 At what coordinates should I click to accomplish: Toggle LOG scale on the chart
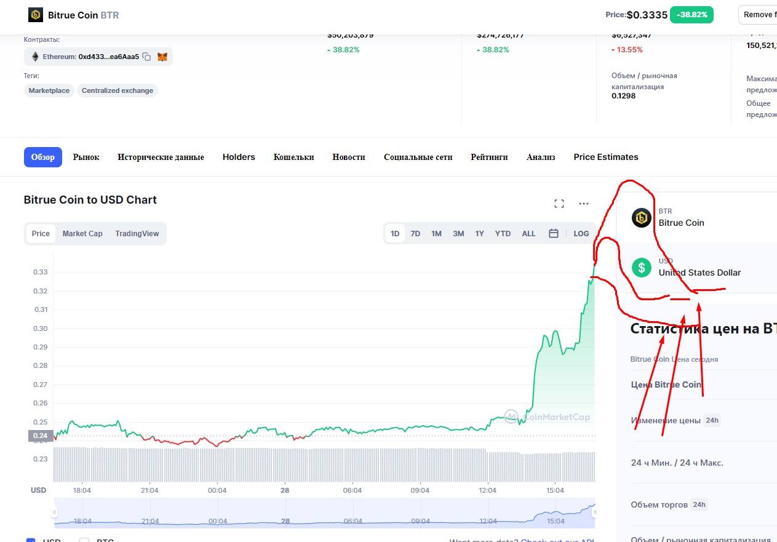click(x=581, y=234)
